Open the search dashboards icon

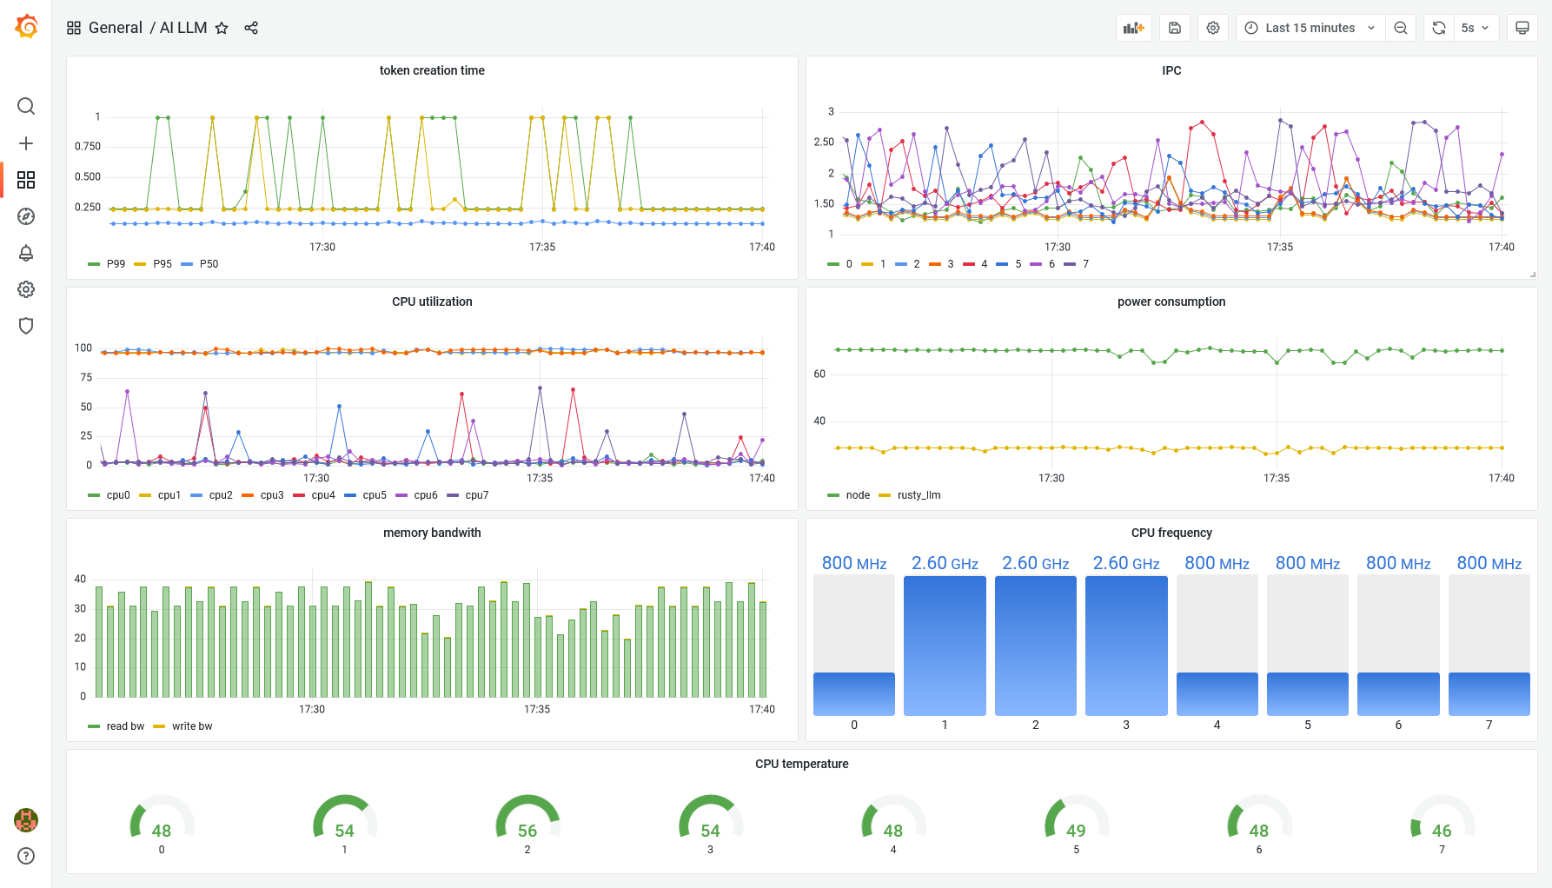26,106
